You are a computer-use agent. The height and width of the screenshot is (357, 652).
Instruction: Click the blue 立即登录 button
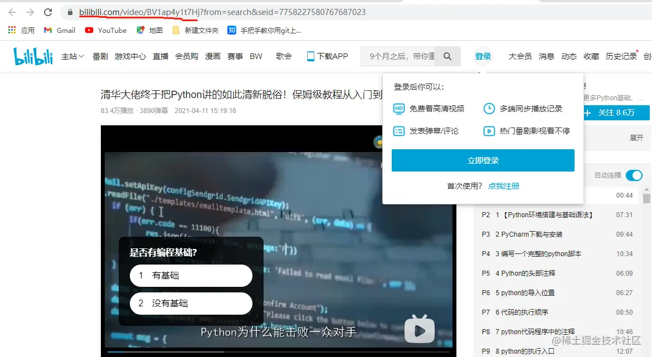click(483, 160)
